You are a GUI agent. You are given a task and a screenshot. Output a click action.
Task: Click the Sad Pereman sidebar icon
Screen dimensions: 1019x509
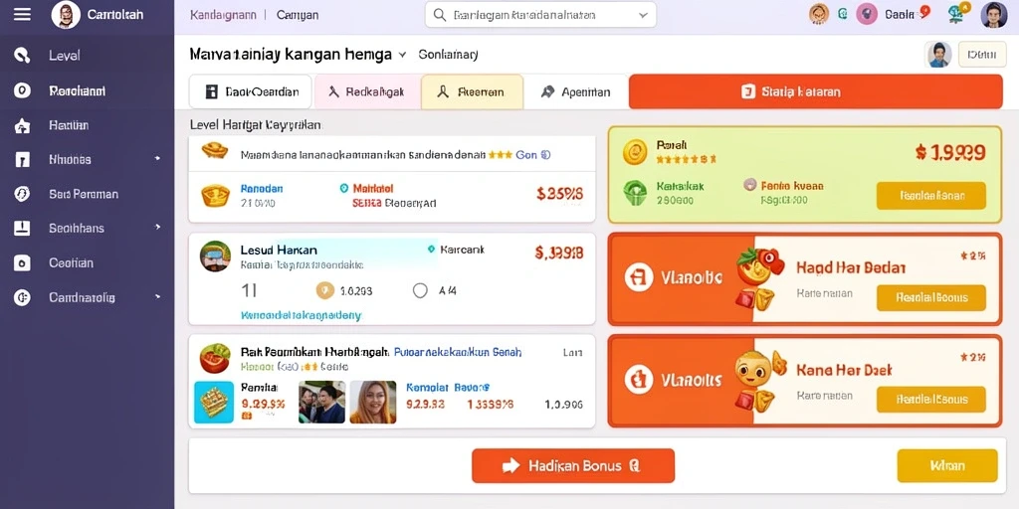pyautogui.click(x=22, y=194)
